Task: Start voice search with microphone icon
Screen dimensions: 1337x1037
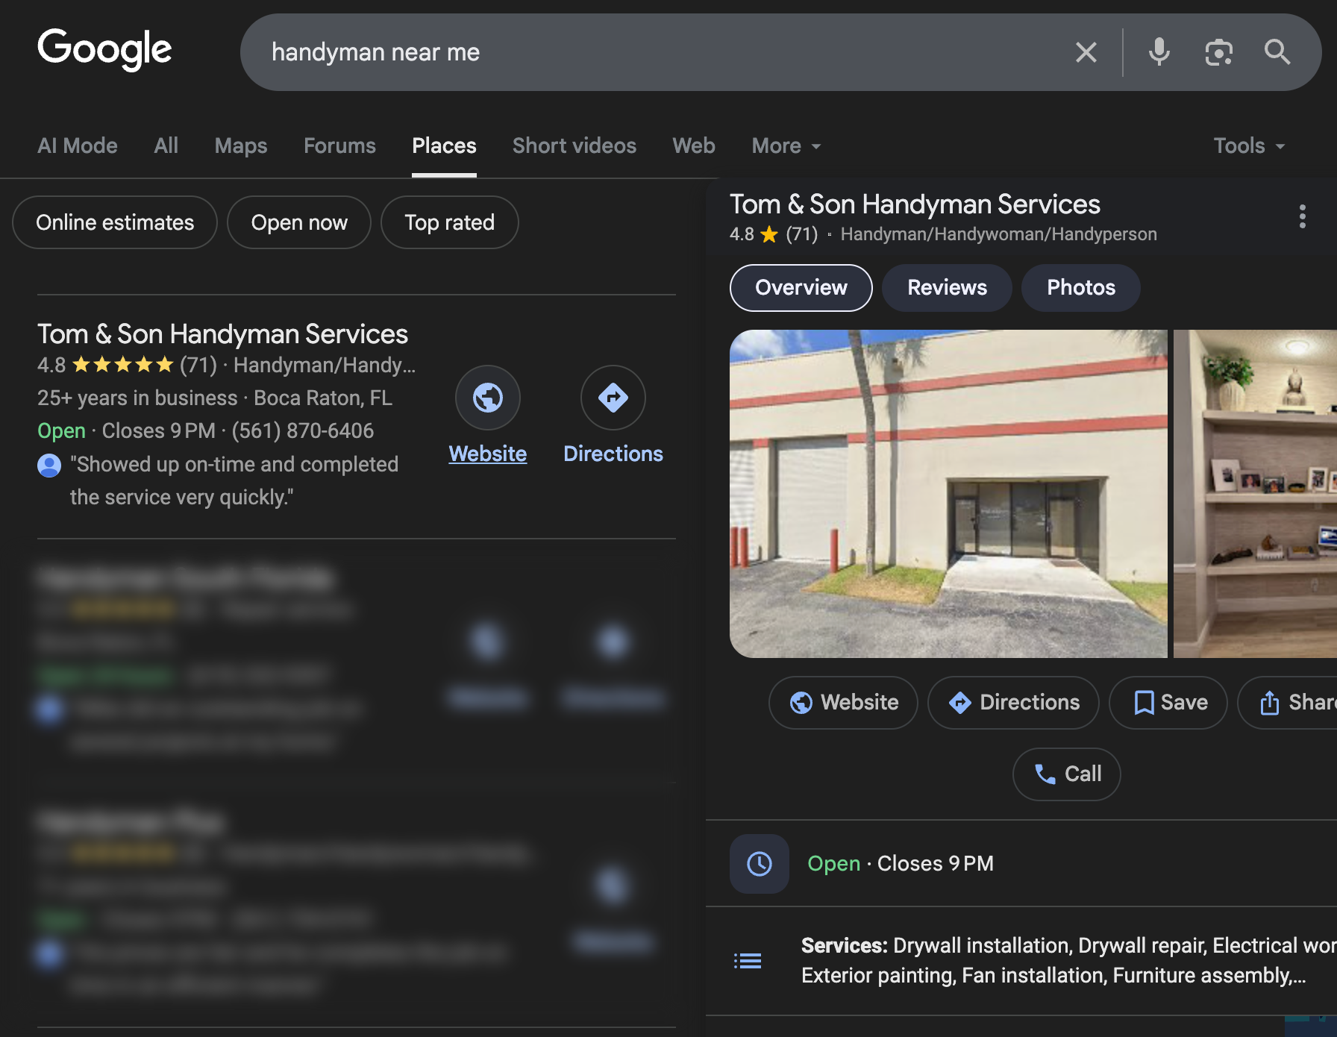Action: tap(1159, 52)
